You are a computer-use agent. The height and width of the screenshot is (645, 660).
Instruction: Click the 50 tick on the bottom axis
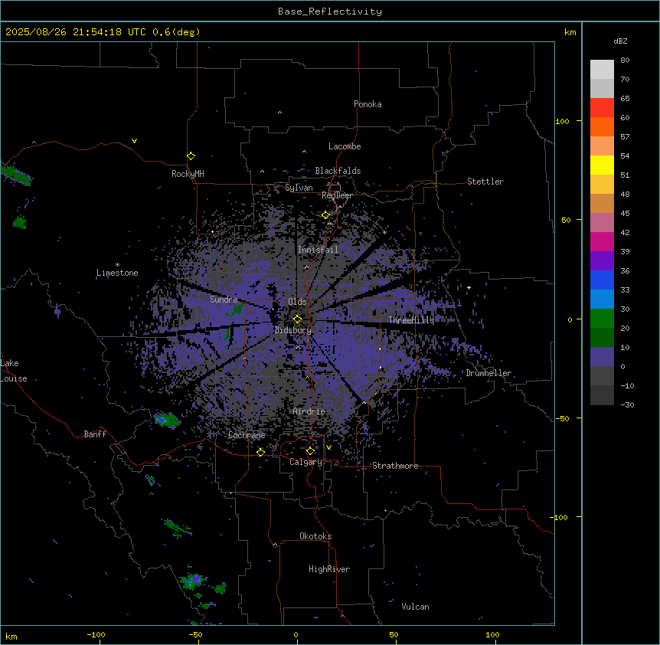[394, 634]
